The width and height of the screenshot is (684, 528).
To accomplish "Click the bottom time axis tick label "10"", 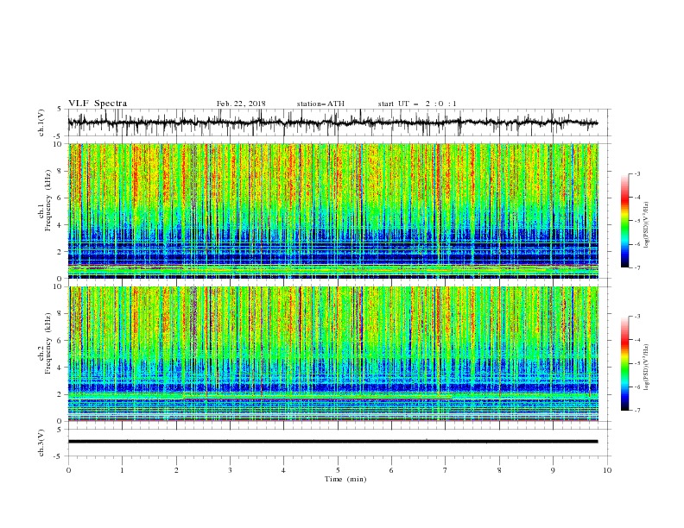I will pos(607,470).
